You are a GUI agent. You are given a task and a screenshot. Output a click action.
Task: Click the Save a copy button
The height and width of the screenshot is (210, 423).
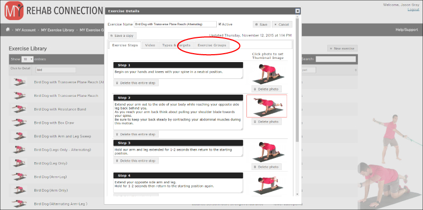[122, 35]
